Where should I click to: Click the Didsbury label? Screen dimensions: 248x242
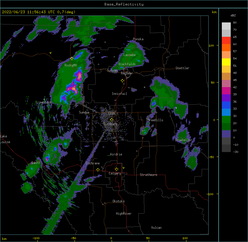coord(110,124)
